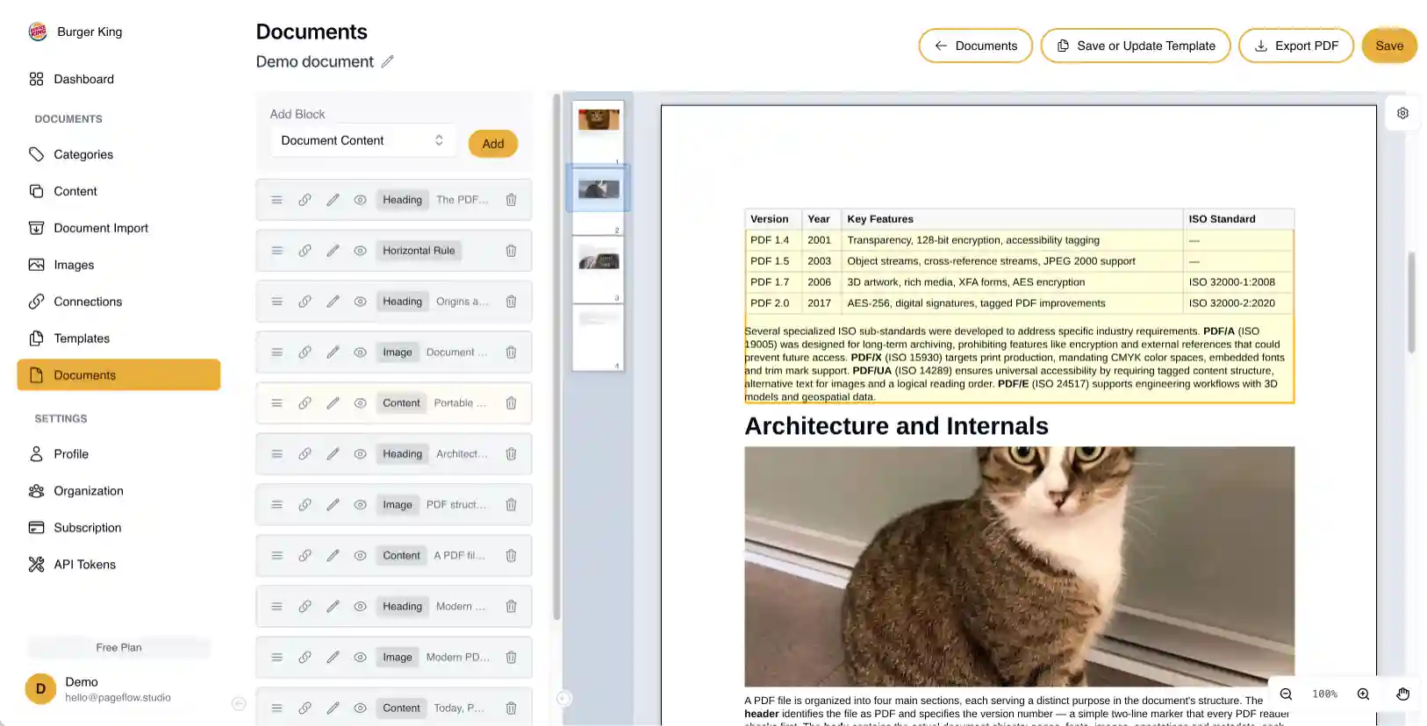Click link icon on 'A PDF fil...' Content block
Image resolution: width=1427 pixels, height=726 pixels.
point(305,556)
